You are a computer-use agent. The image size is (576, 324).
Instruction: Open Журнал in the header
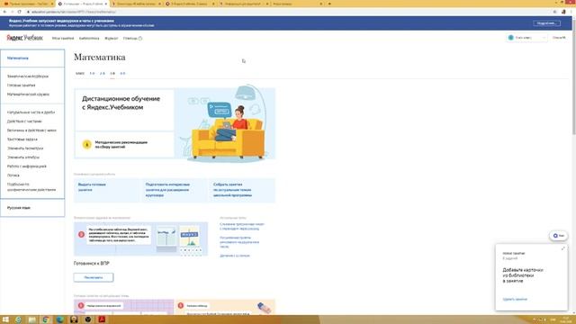click(112, 38)
